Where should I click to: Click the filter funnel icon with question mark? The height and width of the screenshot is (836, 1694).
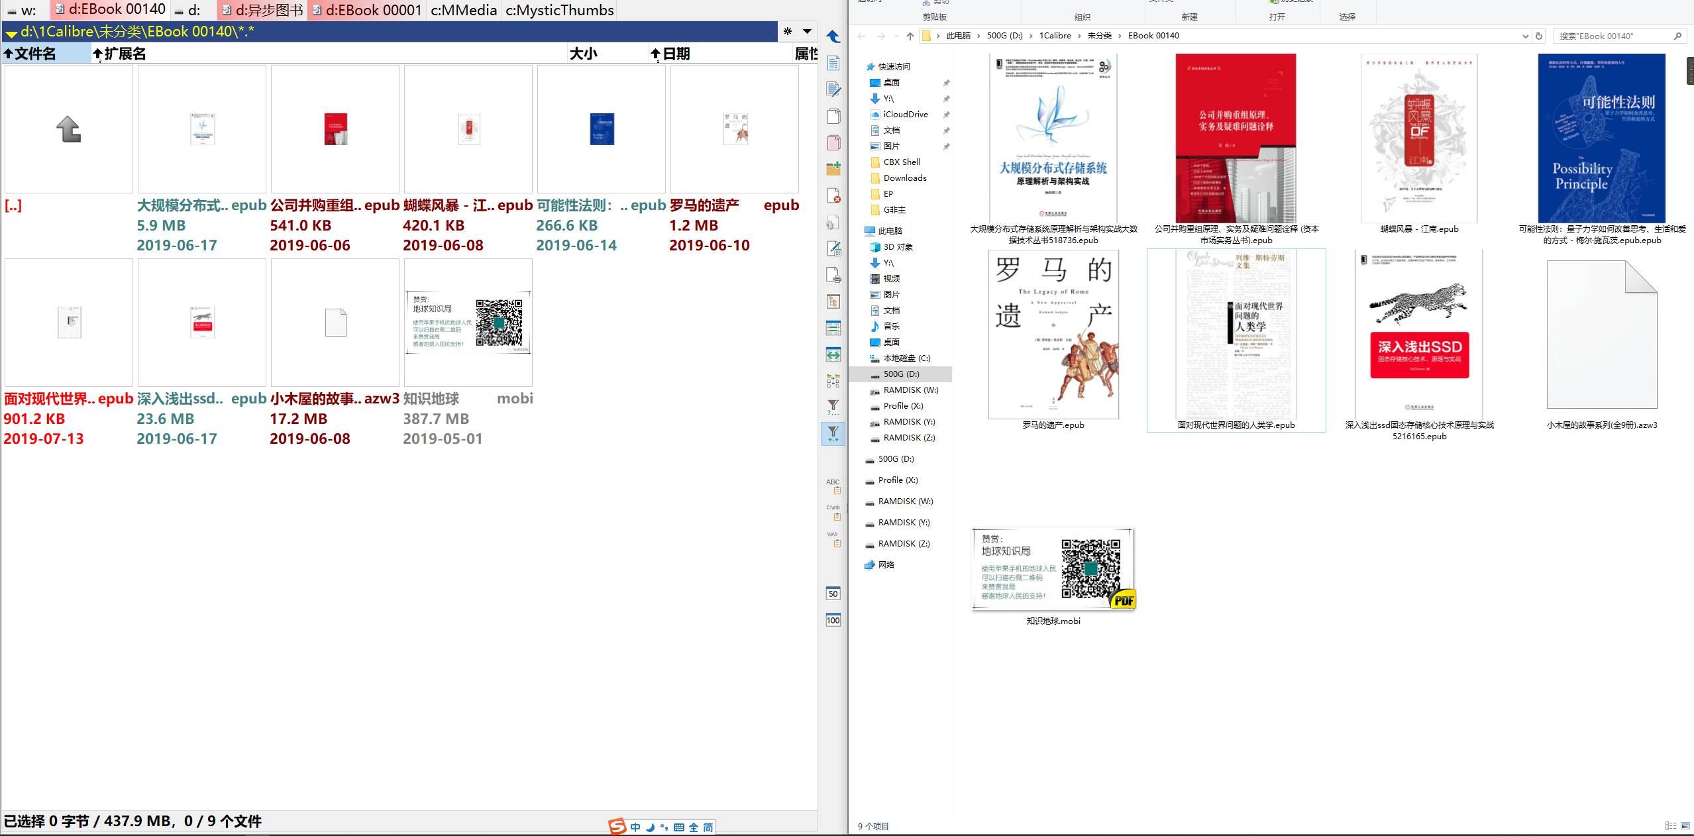[x=833, y=407]
